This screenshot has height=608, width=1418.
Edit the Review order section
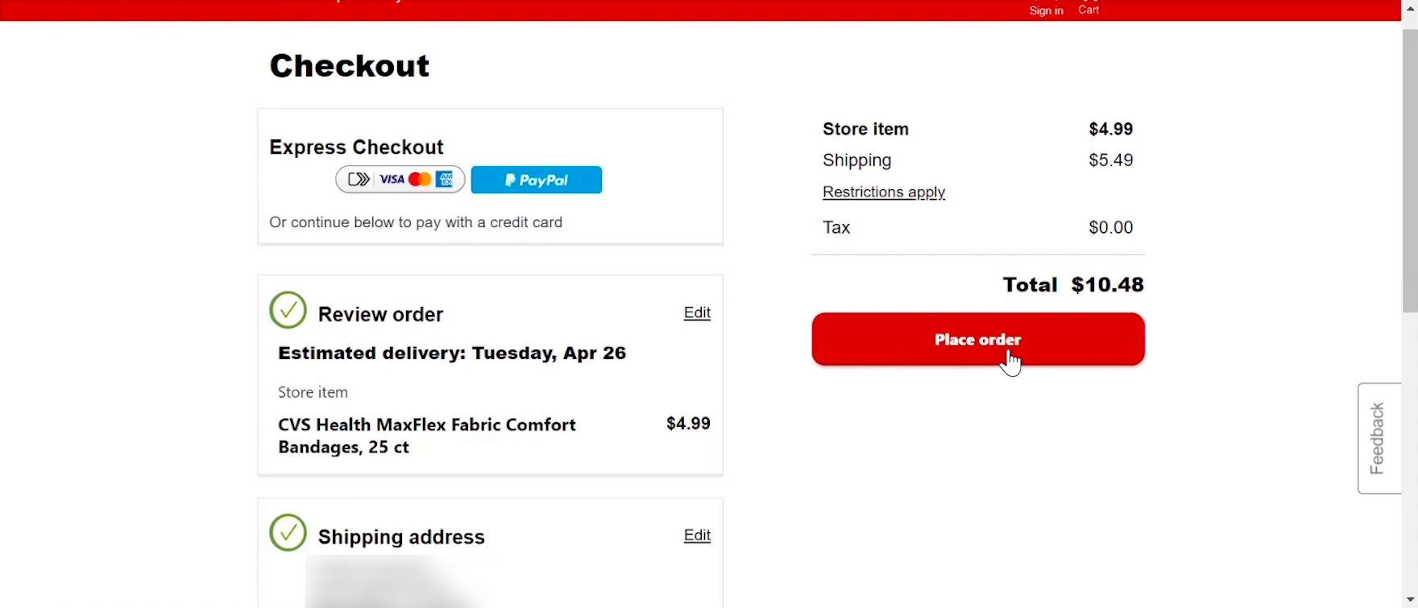[697, 312]
